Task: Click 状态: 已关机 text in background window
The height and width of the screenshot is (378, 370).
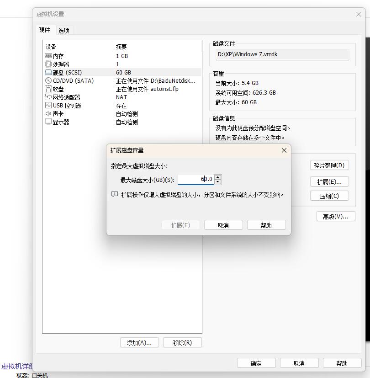Action: point(32,375)
